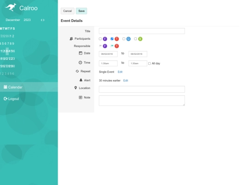Click the F avatar in Responsible row
This screenshot has height=185, width=247.
point(105,46)
